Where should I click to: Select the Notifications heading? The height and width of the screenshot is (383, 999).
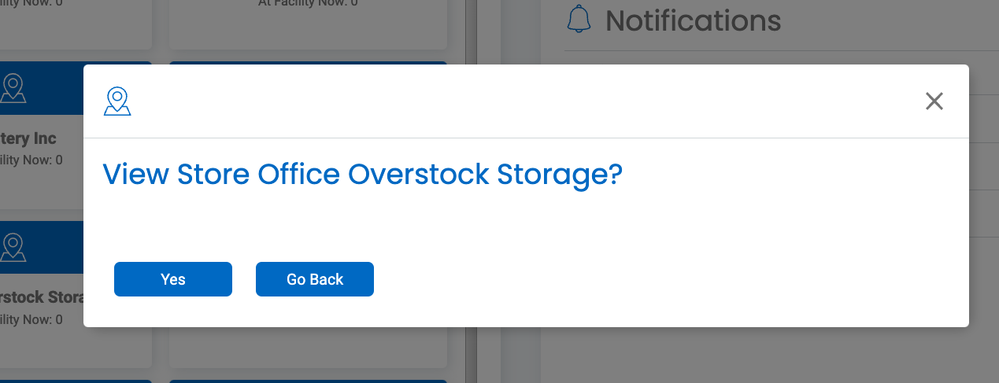click(693, 20)
